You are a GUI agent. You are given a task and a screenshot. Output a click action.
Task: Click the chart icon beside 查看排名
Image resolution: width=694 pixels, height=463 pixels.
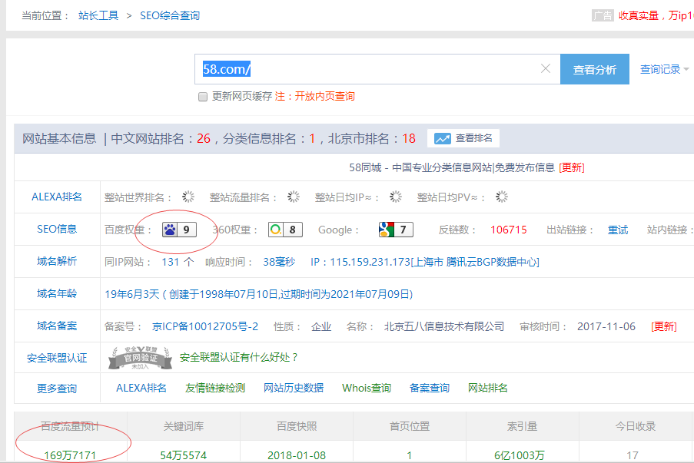point(442,138)
